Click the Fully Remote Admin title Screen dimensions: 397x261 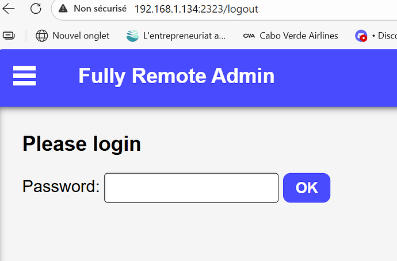coord(176,76)
